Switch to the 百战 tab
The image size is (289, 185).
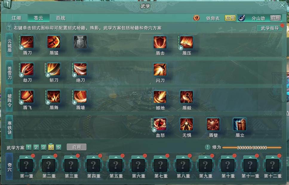61,18
